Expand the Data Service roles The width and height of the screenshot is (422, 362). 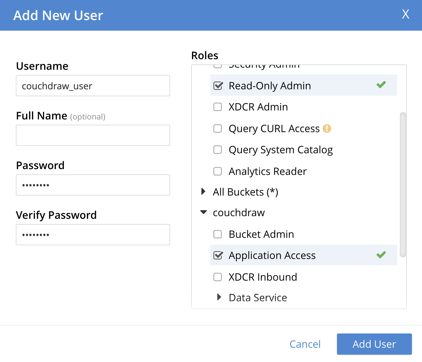coord(219,297)
